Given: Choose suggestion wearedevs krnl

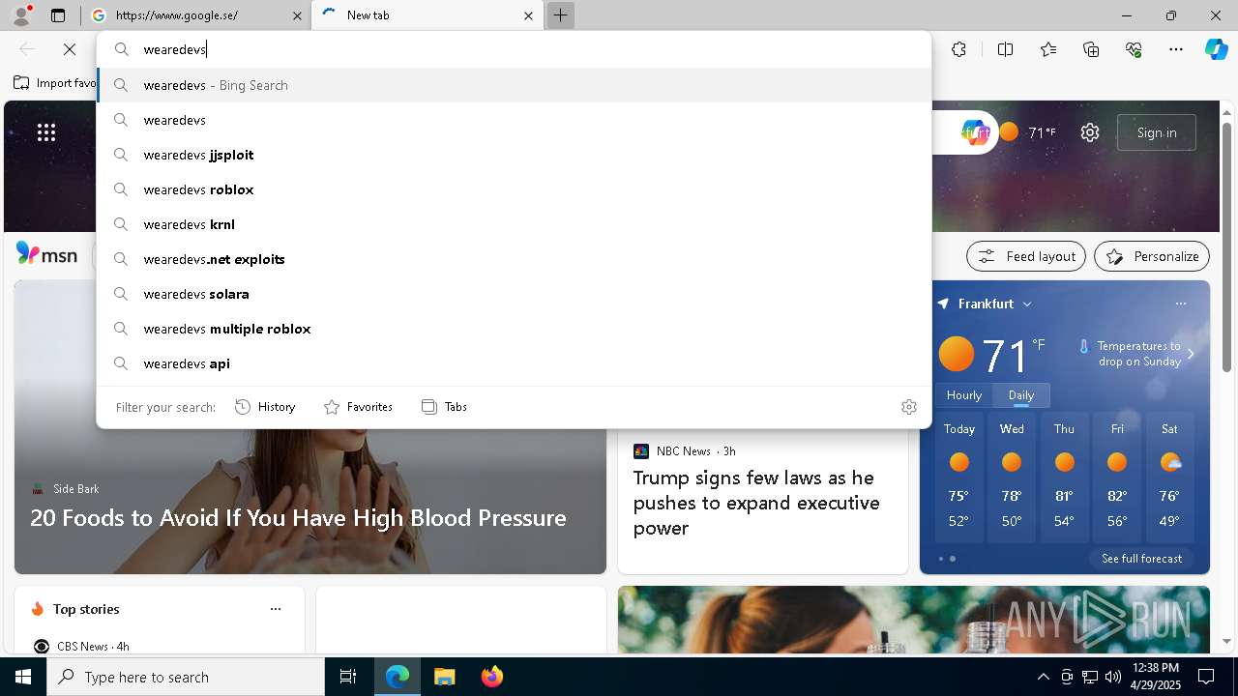Looking at the screenshot, I should pyautogui.click(x=515, y=224).
